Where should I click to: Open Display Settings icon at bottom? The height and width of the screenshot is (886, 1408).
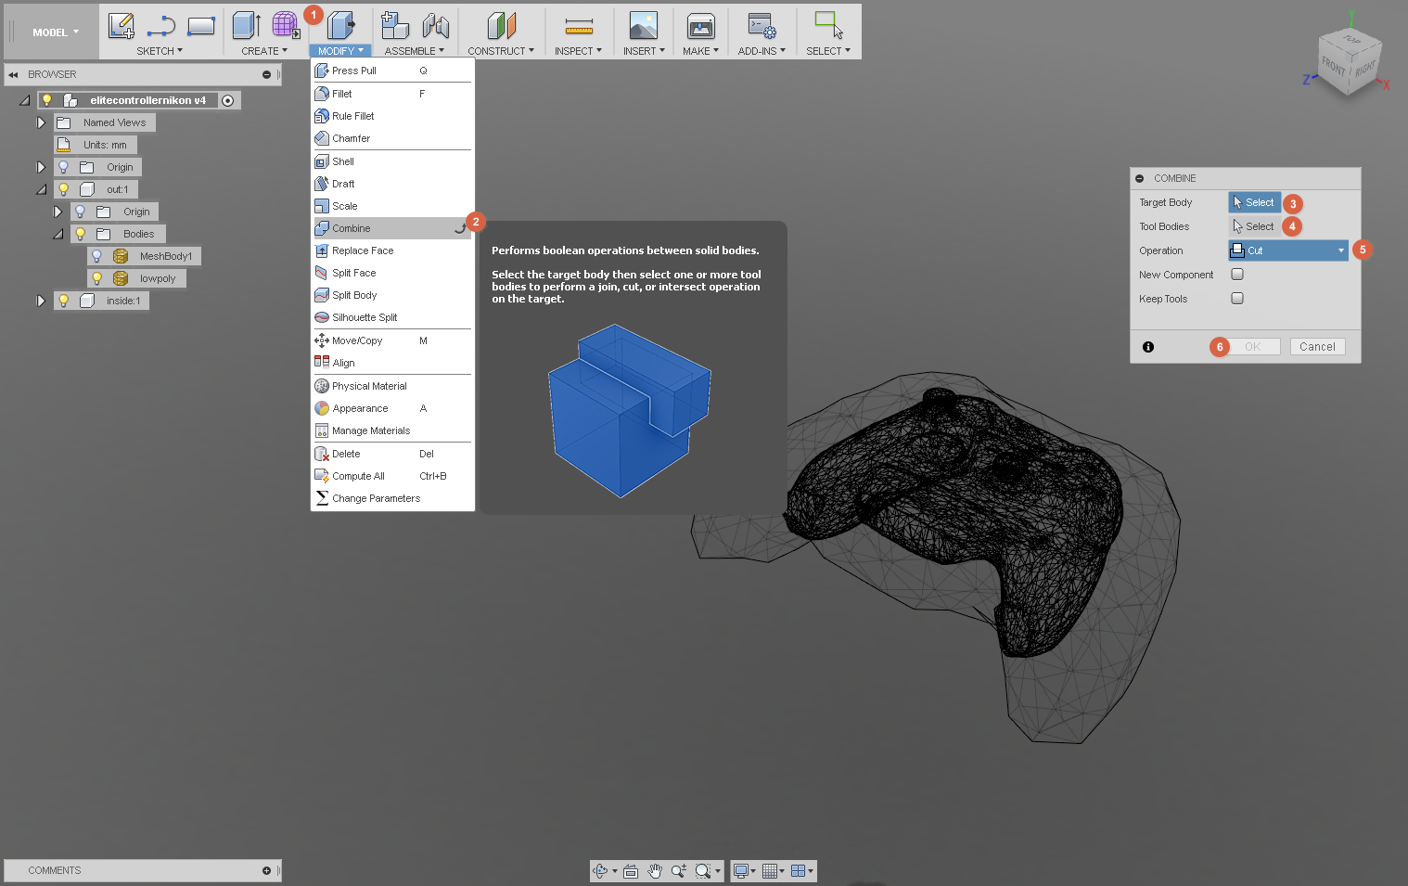(x=741, y=871)
